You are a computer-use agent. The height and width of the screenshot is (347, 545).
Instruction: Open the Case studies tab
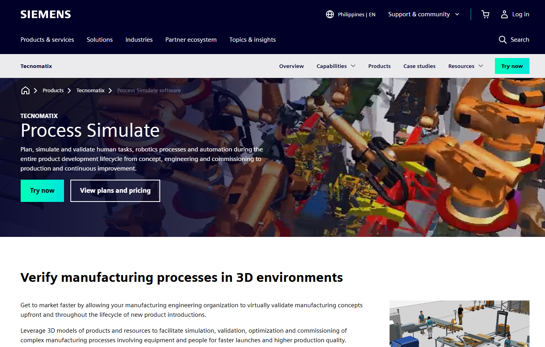click(x=419, y=66)
